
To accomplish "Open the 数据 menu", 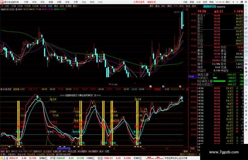I will (51, 2).
